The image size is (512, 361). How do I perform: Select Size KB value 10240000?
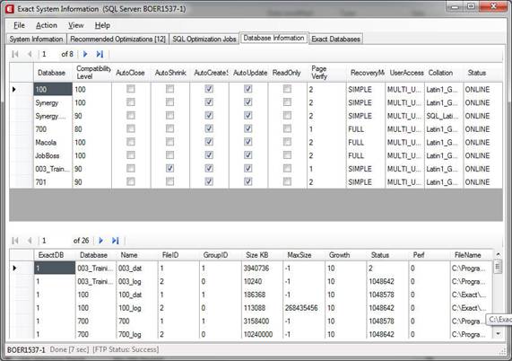(x=262, y=334)
